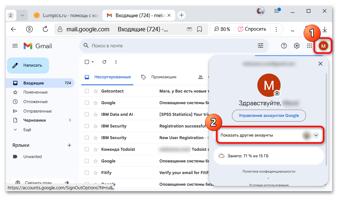Refresh the inbox message list
Viewport: 338px width, 197px height.
(x=104, y=62)
